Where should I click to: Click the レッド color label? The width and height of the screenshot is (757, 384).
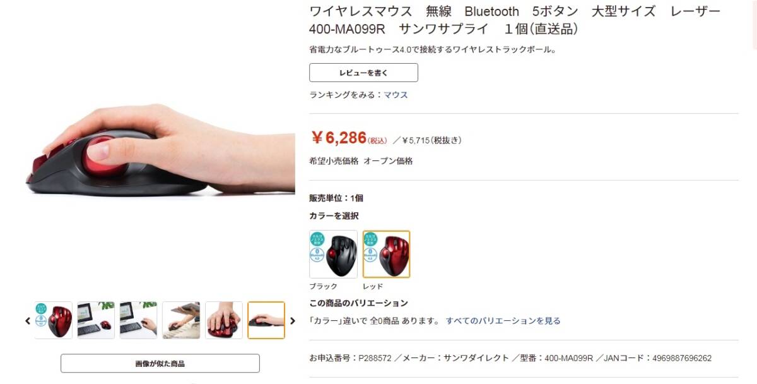click(373, 287)
